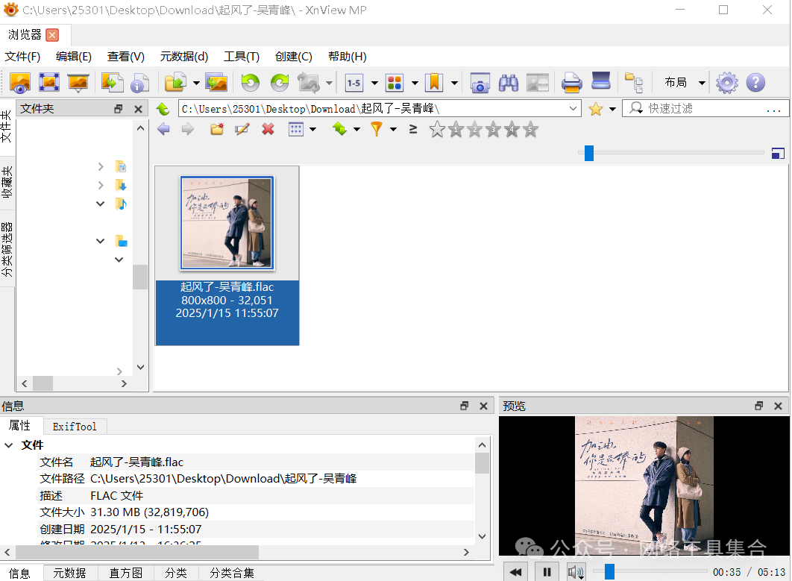The image size is (792, 581).
Task: Click the binoculars search icon
Action: (509, 83)
